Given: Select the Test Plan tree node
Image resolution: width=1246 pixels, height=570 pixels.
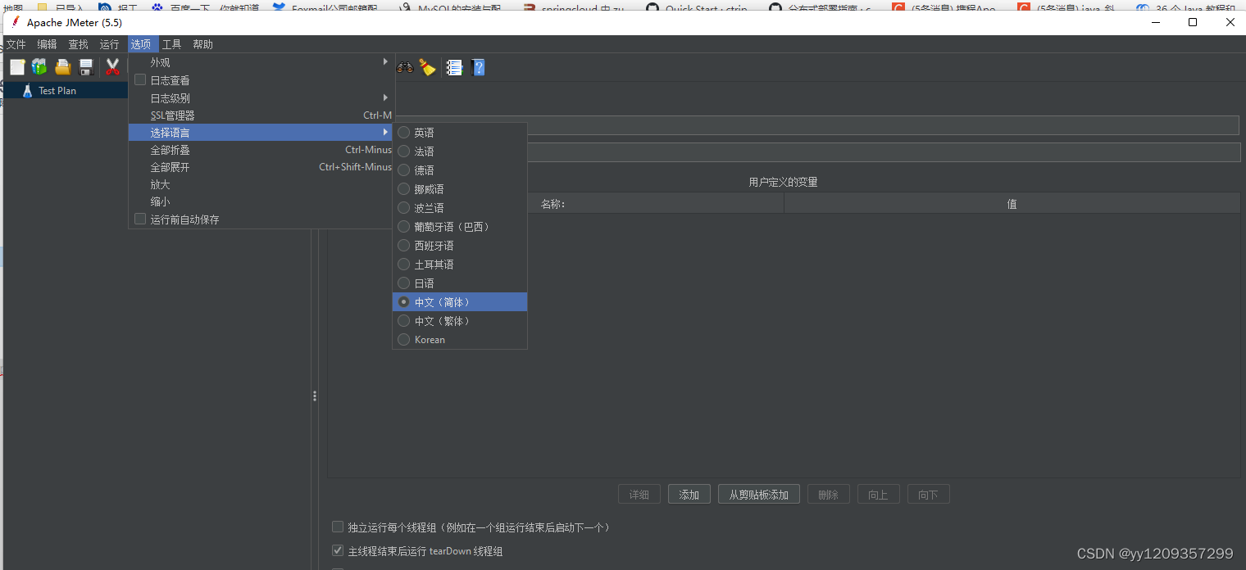Looking at the screenshot, I should click(x=59, y=90).
